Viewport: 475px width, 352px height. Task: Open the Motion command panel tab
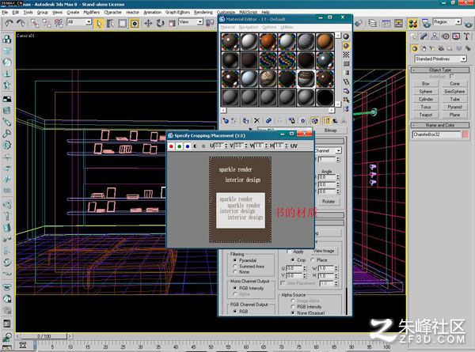click(445, 36)
